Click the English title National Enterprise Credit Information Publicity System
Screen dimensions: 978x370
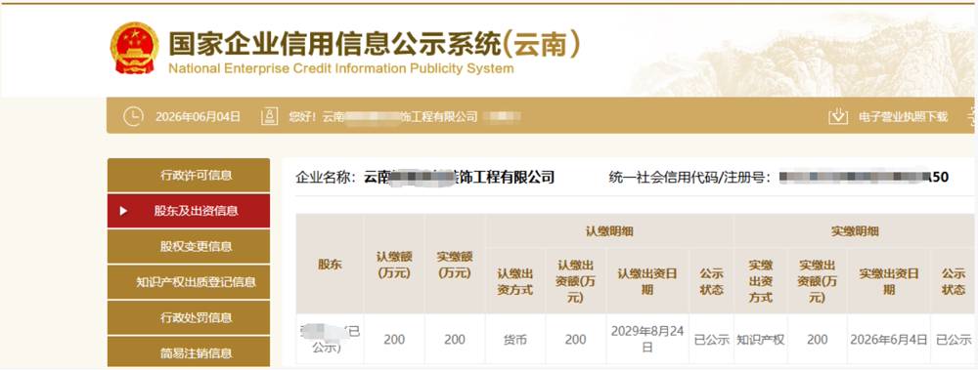[x=340, y=68]
